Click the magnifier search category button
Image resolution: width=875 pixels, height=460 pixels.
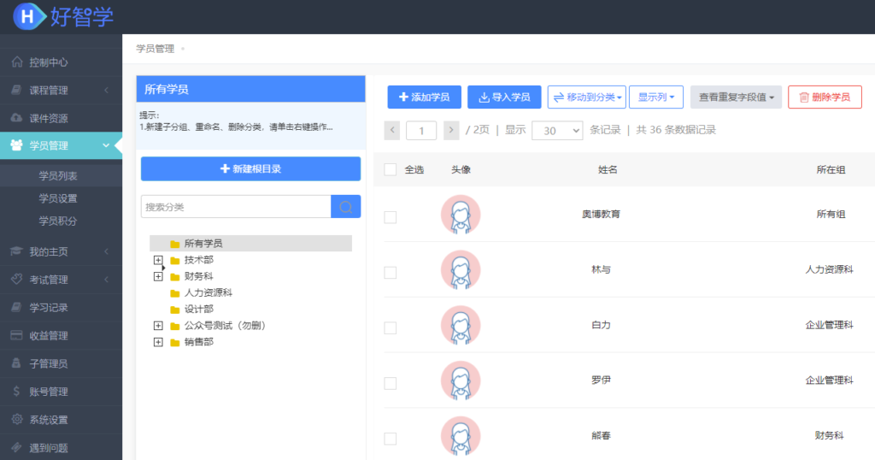(345, 207)
